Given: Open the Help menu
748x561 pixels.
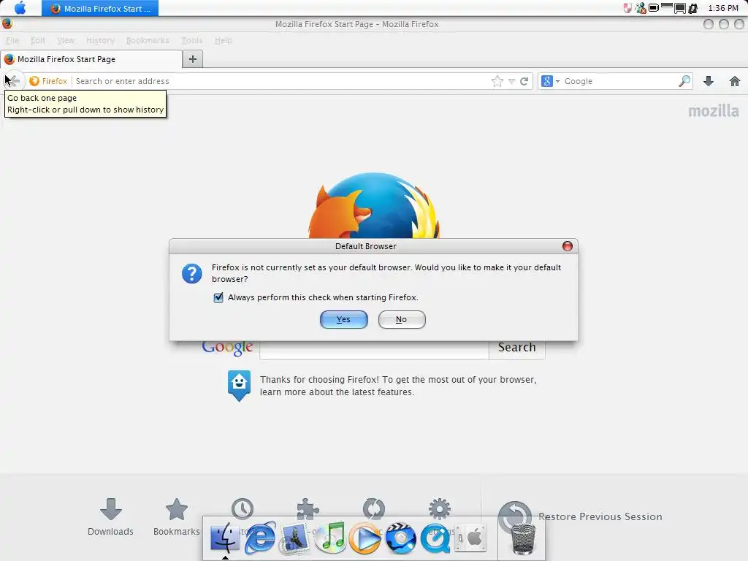Looking at the screenshot, I should pos(224,41).
